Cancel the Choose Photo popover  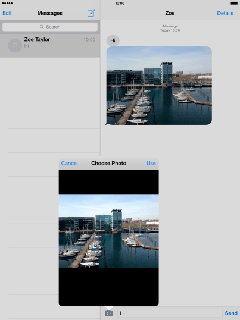click(x=70, y=163)
